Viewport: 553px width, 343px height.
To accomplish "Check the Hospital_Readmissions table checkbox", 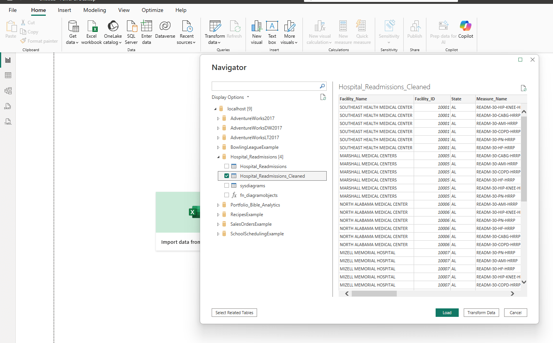I will pyautogui.click(x=227, y=167).
